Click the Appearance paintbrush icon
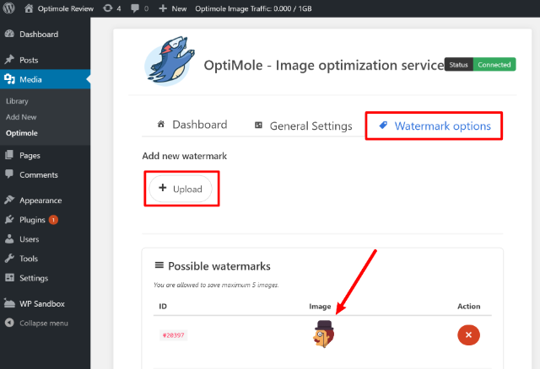The width and height of the screenshot is (540, 369). point(9,201)
